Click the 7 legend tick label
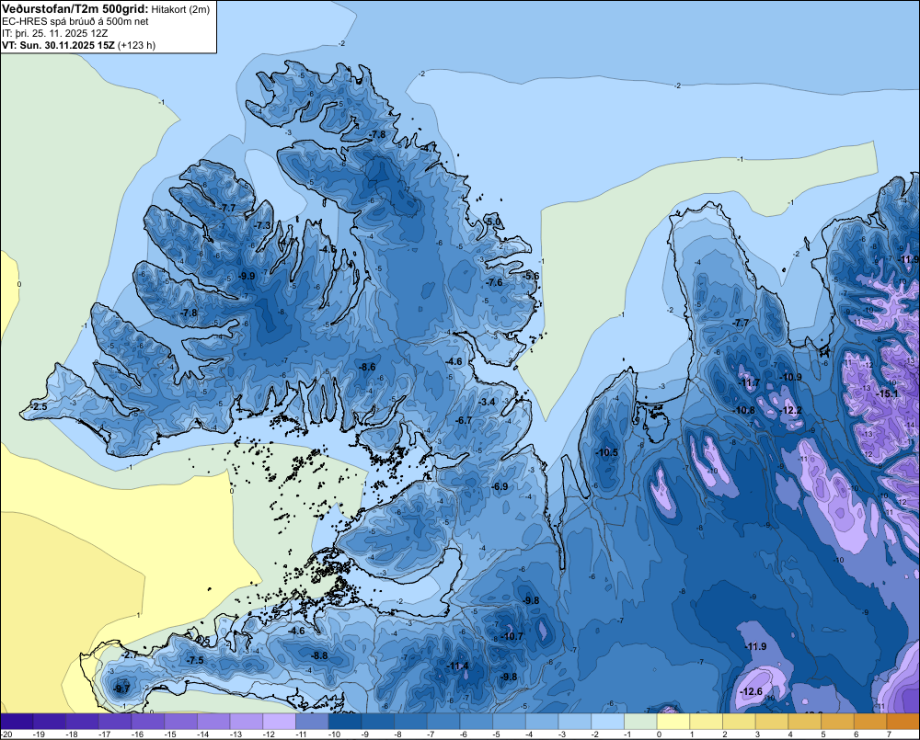Image resolution: width=920 pixels, height=740 pixels. tap(889, 734)
